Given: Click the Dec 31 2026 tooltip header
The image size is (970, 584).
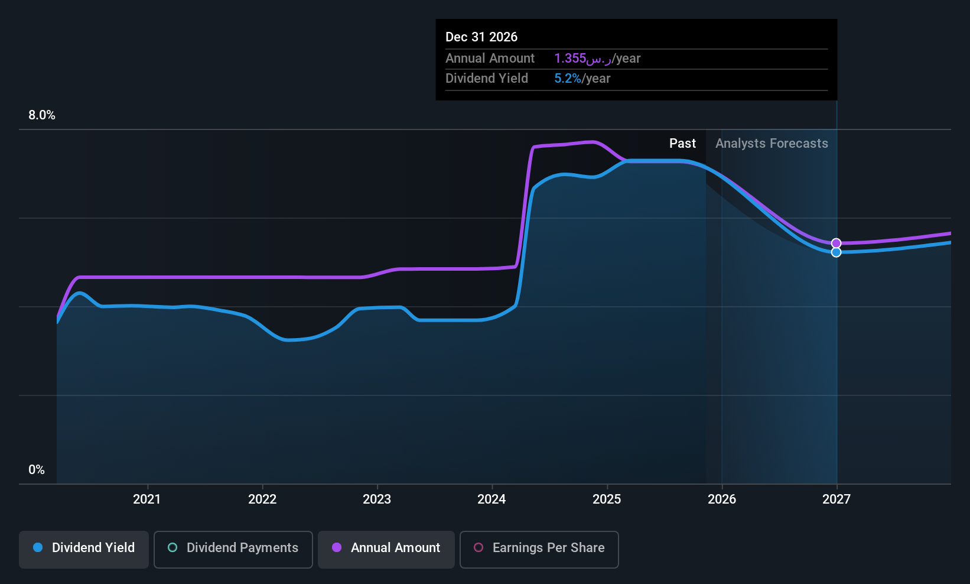Looking at the screenshot, I should [x=481, y=37].
